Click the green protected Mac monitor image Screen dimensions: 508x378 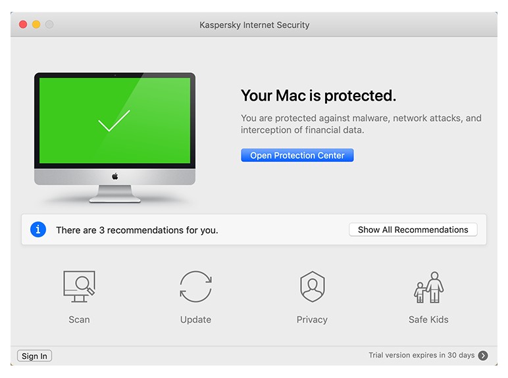point(115,138)
